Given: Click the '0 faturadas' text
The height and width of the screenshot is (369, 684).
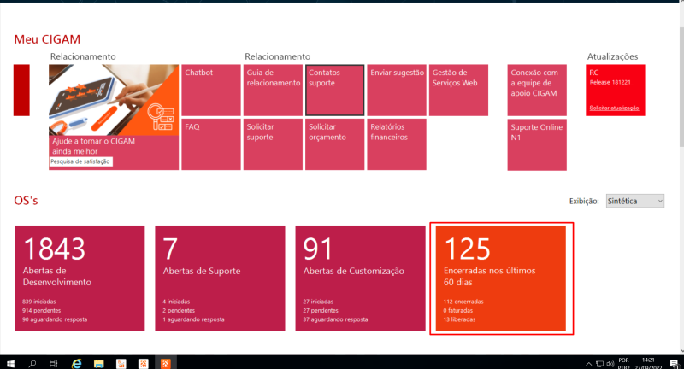Looking at the screenshot, I should pos(458,311).
